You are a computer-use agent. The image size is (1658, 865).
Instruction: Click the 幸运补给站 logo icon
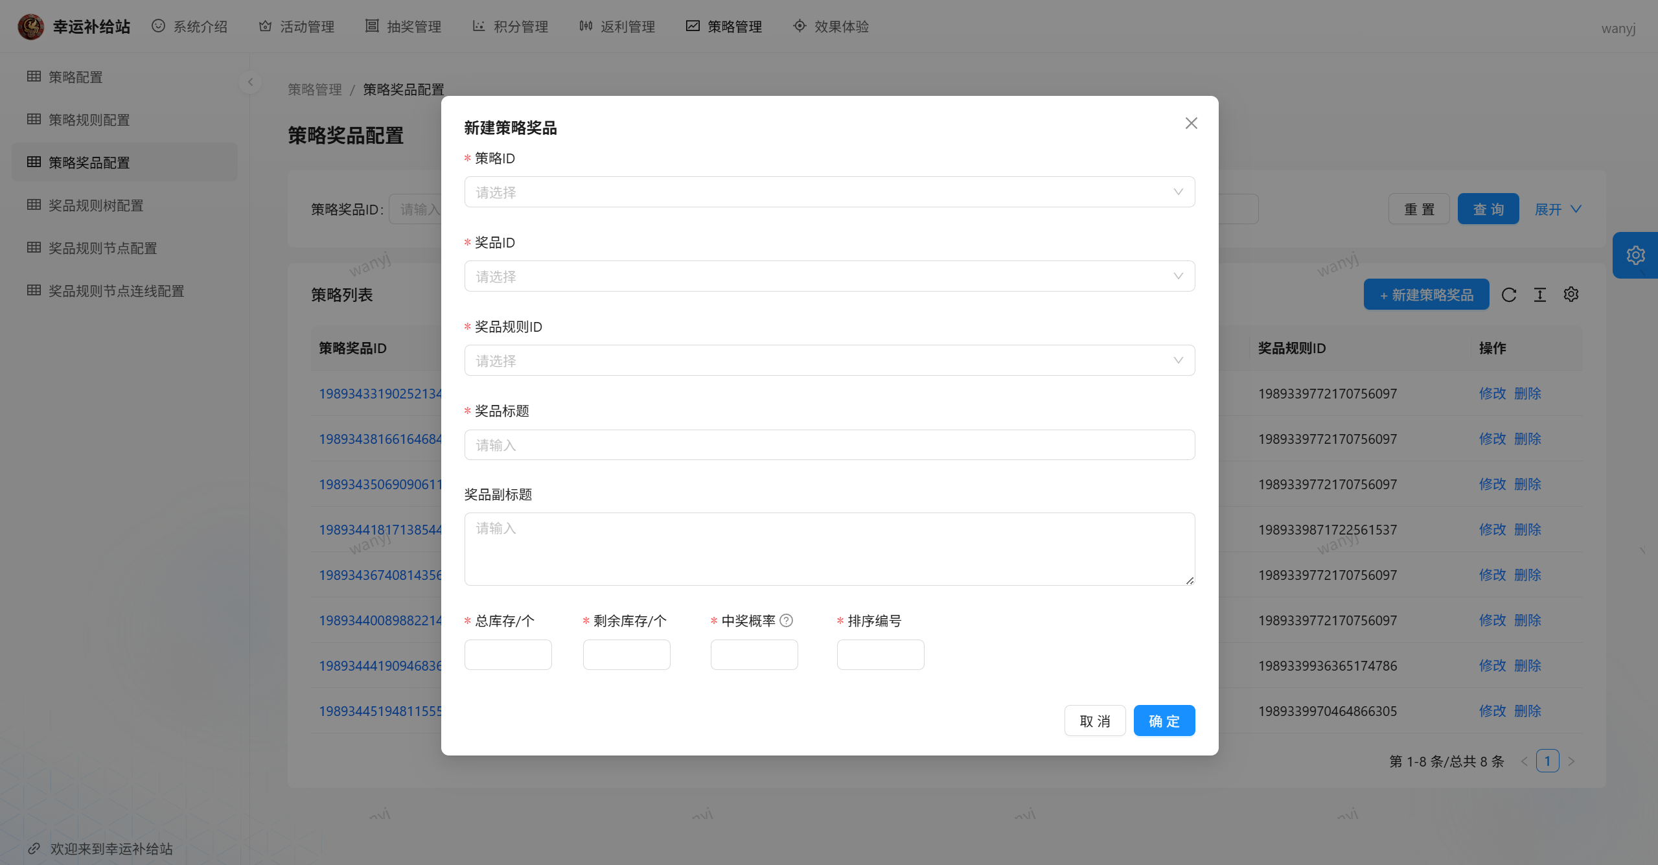pos(30,27)
